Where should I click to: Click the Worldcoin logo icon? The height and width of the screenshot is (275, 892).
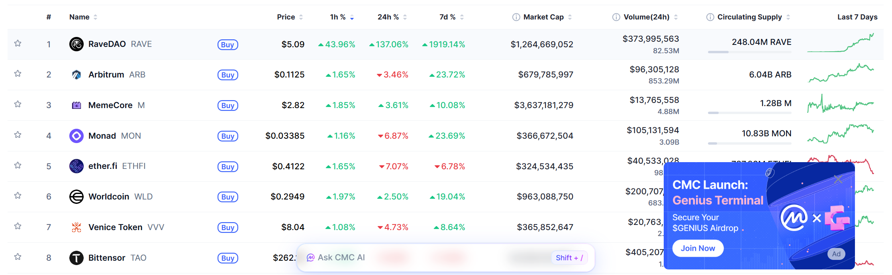point(76,197)
